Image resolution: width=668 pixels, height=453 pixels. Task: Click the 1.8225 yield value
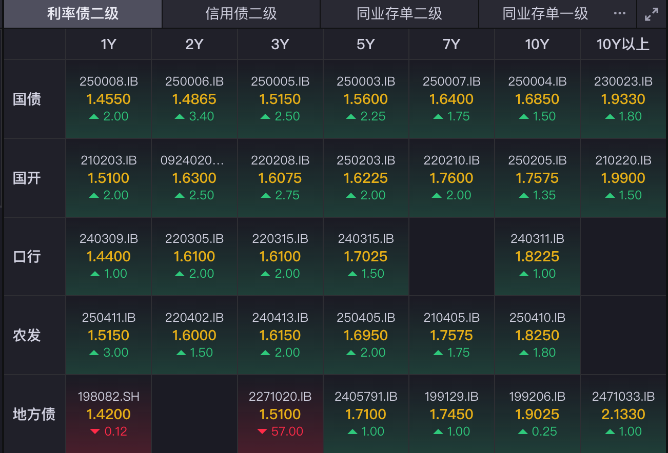pyautogui.click(x=537, y=256)
